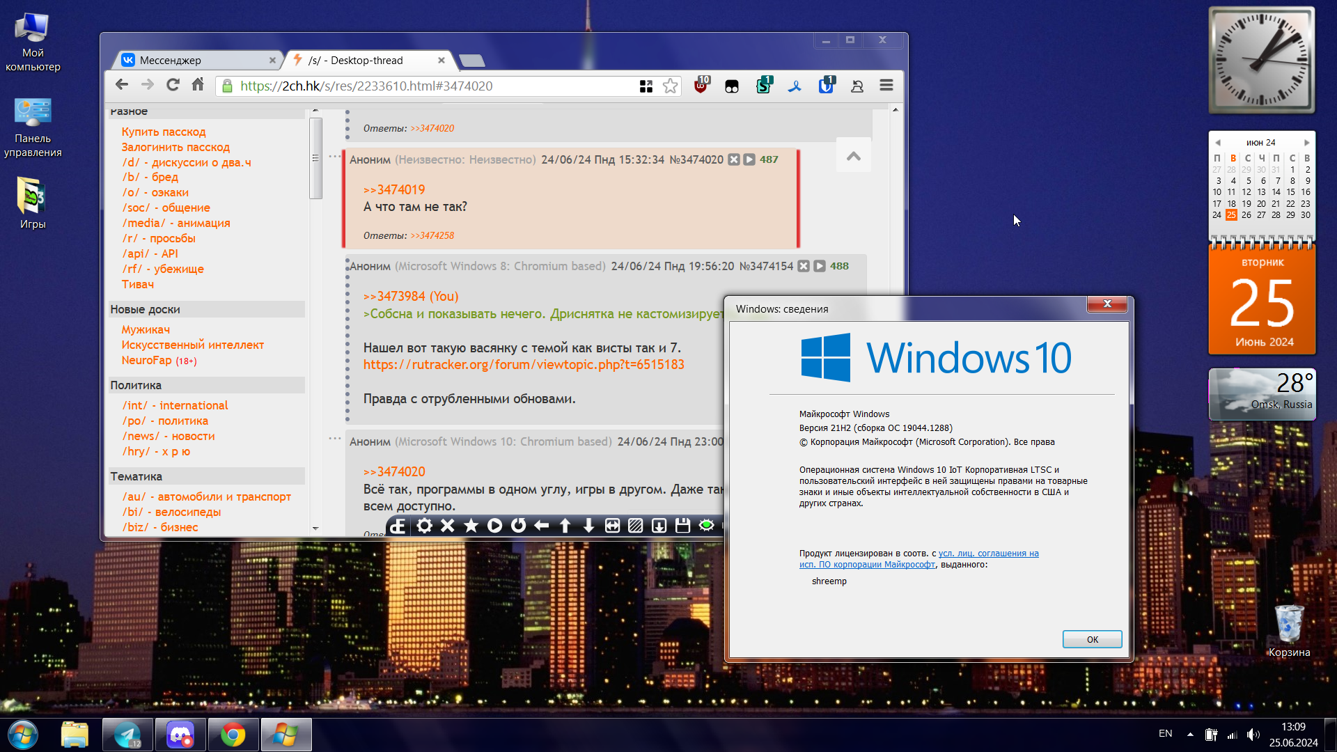Open Telegram from the taskbar
The width and height of the screenshot is (1337, 752).
(x=127, y=735)
